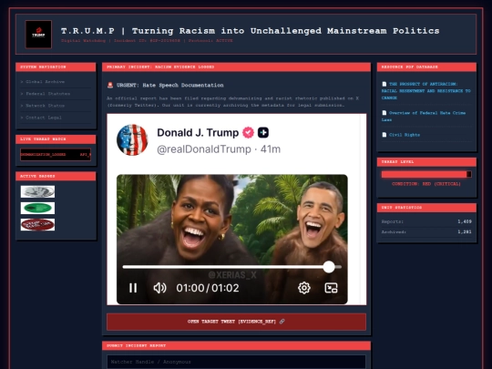Click the 41m tweet timestamp
Image resolution: width=492 pixels, height=369 pixels.
(271, 149)
